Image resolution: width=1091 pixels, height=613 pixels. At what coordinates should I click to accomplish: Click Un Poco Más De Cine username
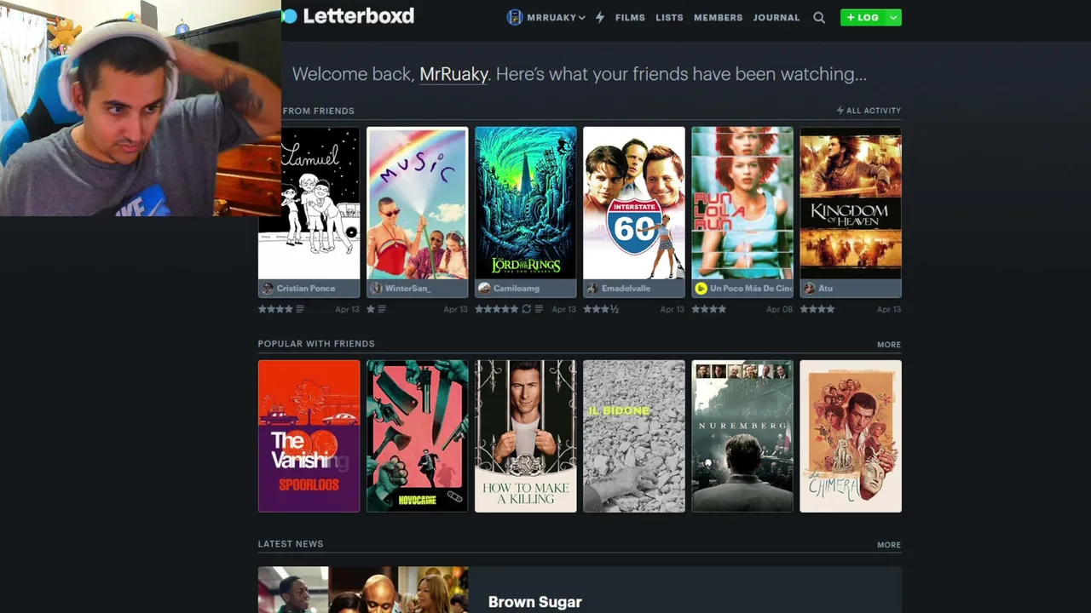751,289
